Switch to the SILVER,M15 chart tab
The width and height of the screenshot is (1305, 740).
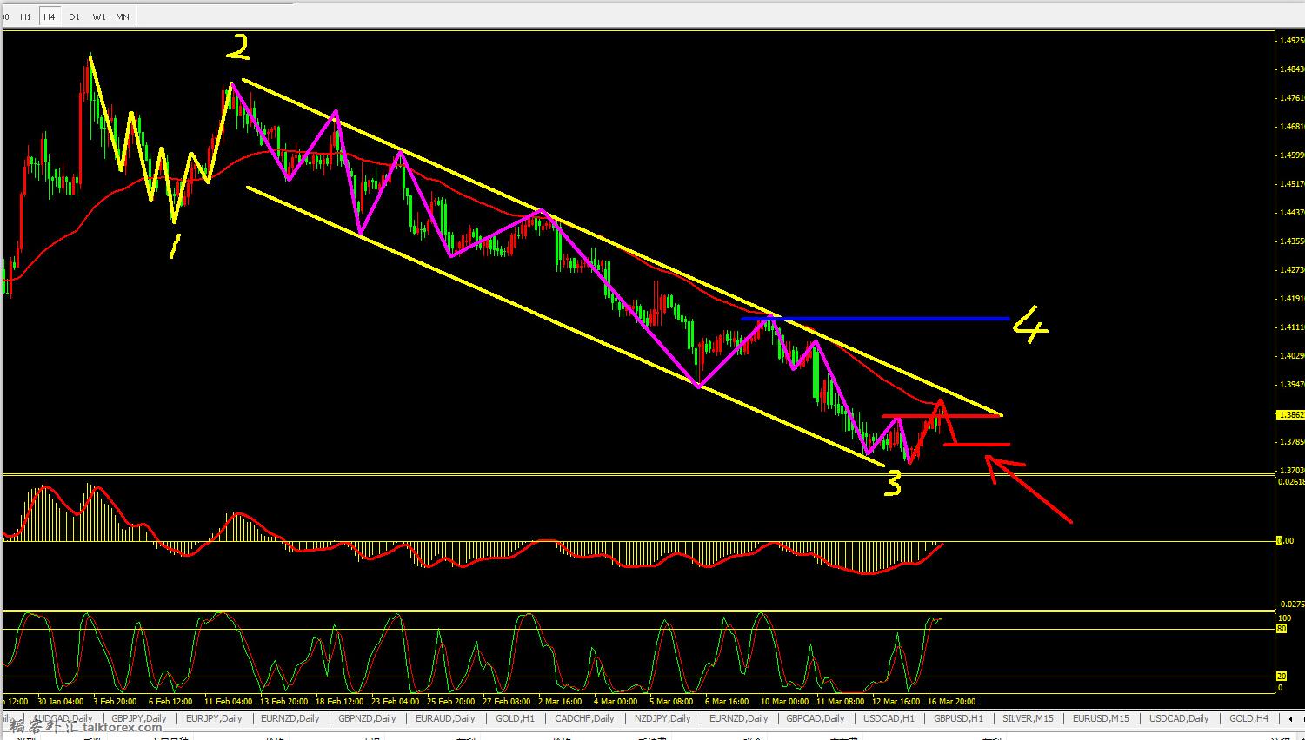[x=1028, y=718]
